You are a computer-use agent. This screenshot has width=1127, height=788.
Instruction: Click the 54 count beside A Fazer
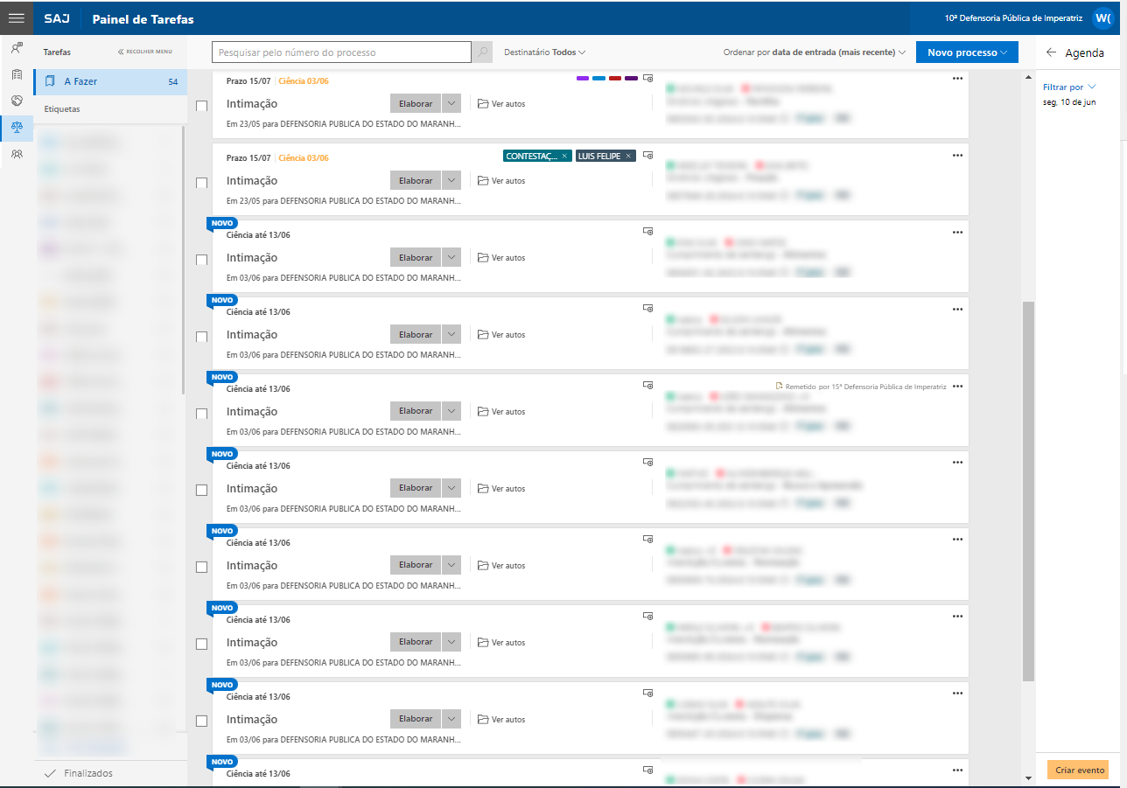(x=173, y=82)
